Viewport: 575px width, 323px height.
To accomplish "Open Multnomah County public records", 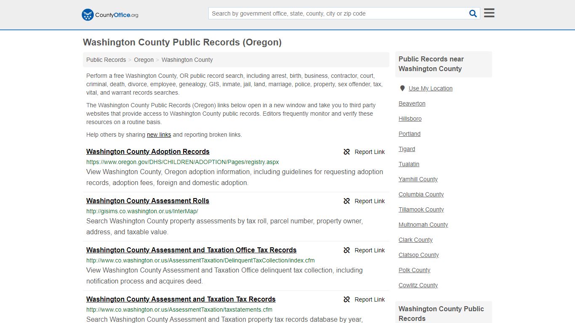I will 423,225.
